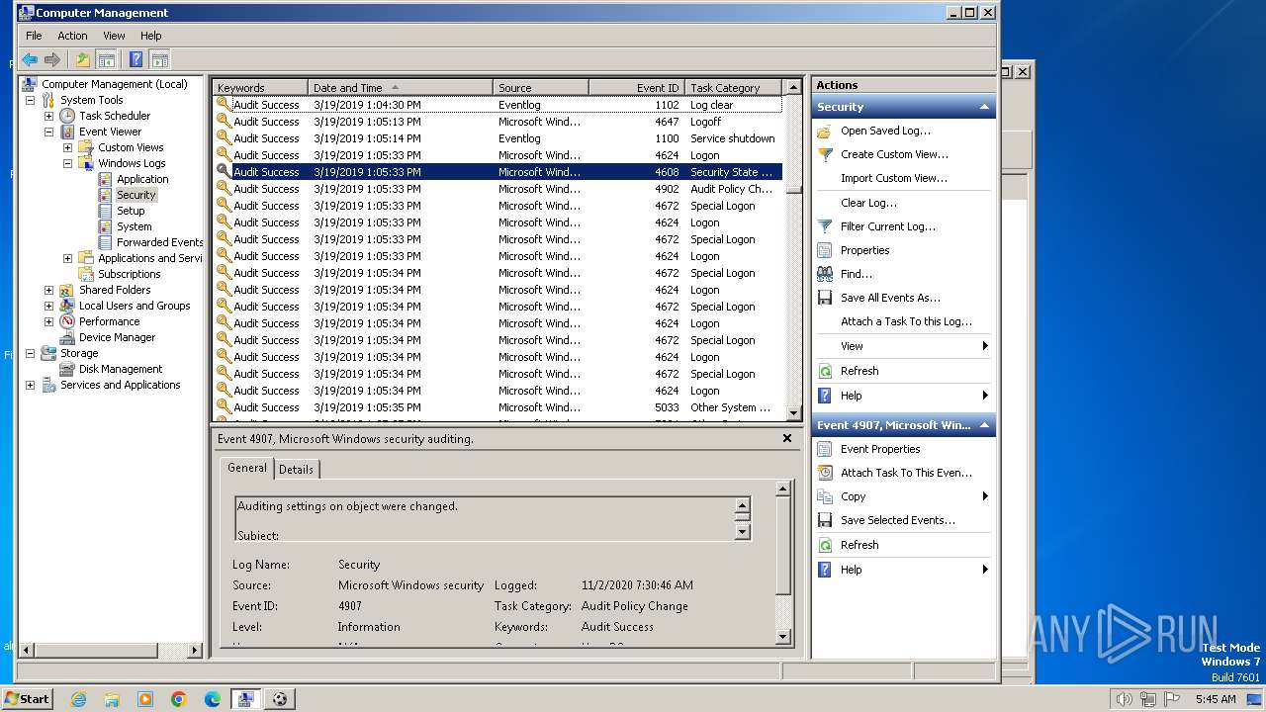Expand the Local Users and Groups node

pos(48,306)
